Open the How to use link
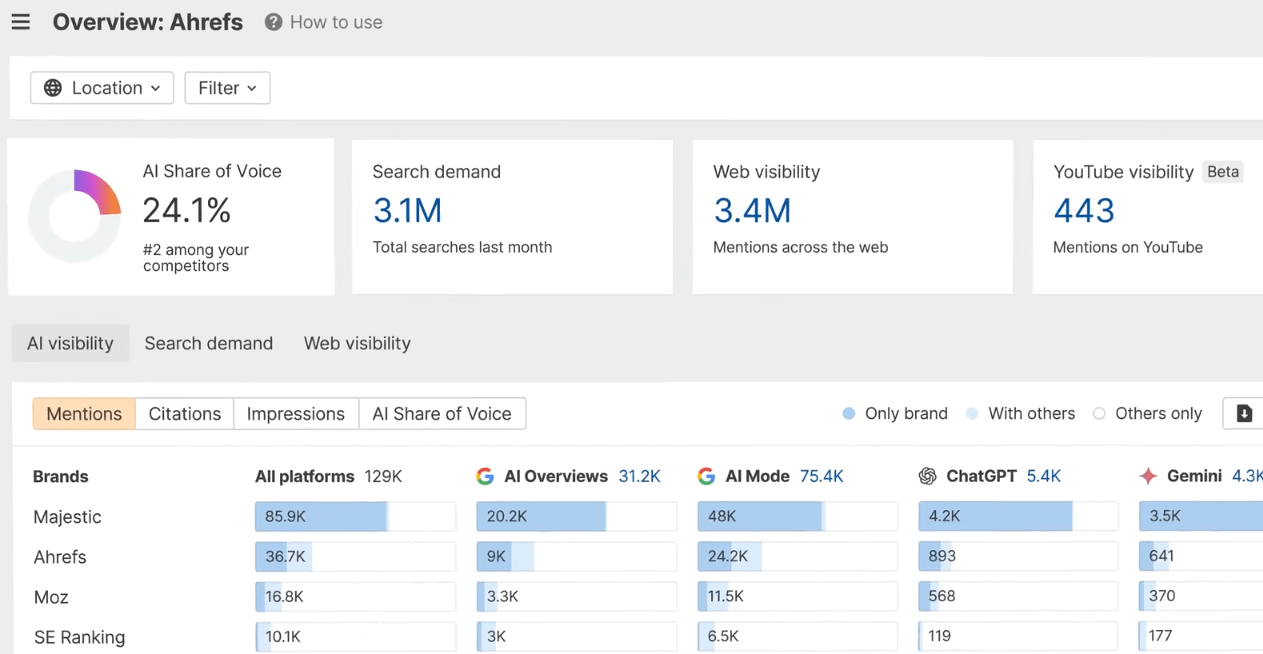This screenshot has height=654, width=1263. [x=336, y=22]
